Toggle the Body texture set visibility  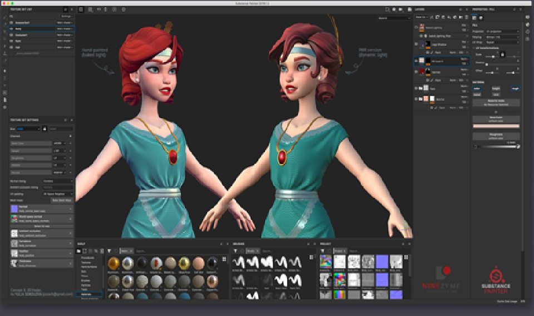coord(12,27)
